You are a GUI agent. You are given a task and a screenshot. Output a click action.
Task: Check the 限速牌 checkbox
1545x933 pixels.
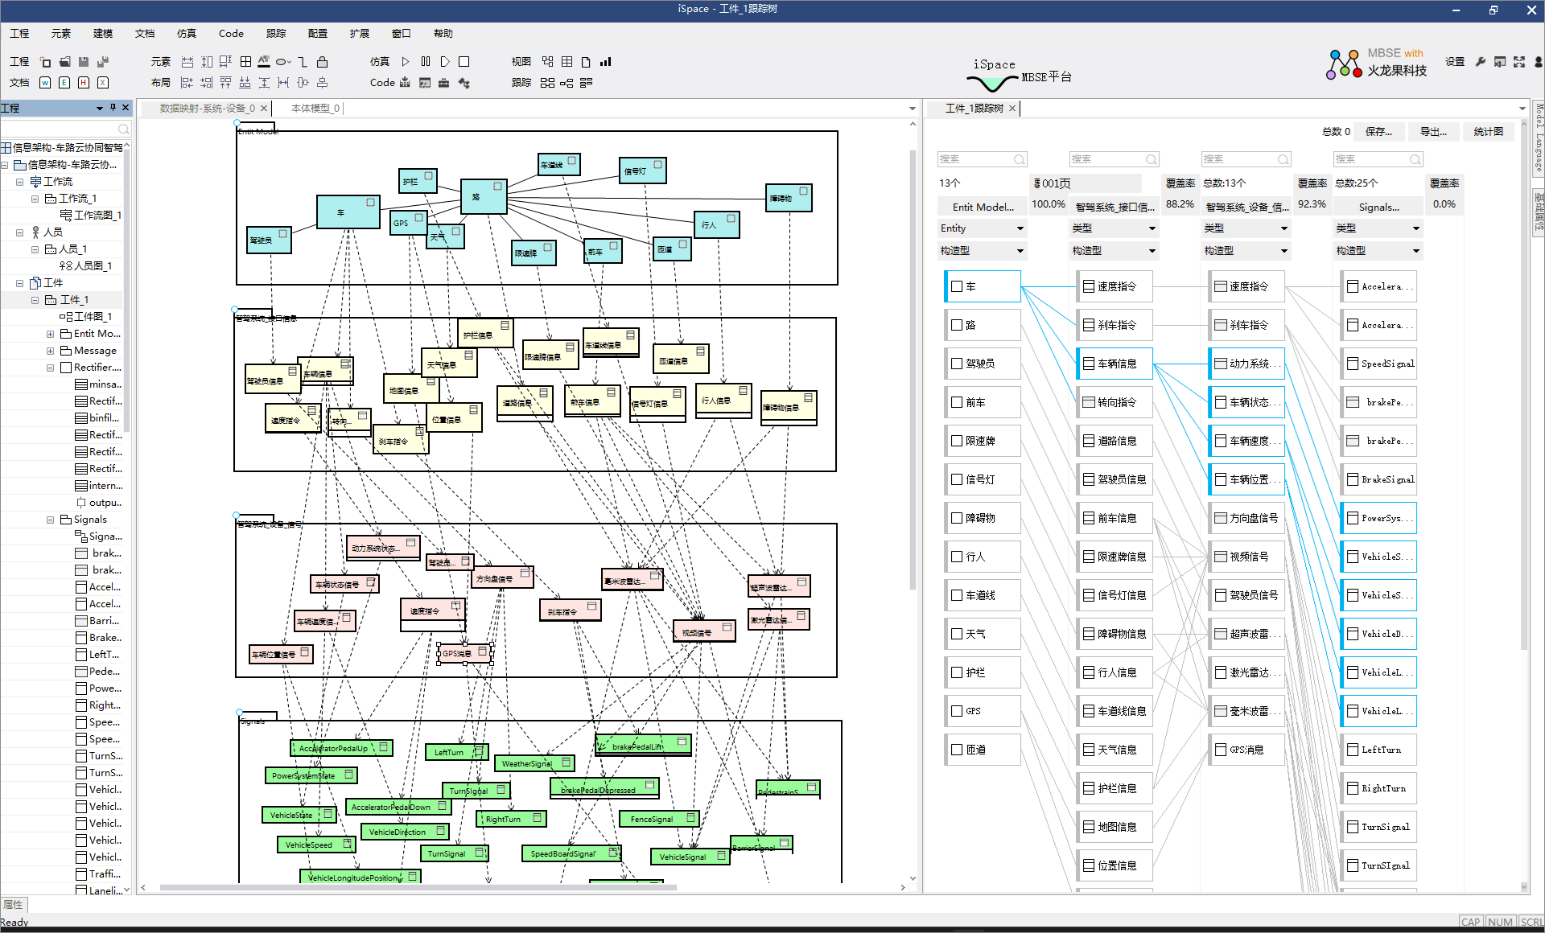coord(957,441)
